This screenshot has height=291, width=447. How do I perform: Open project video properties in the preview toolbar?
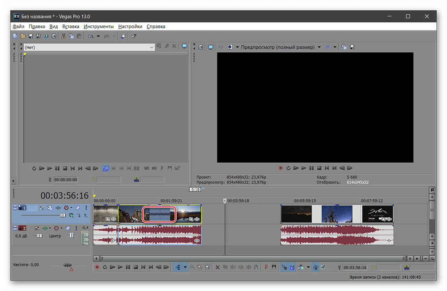point(201,47)
